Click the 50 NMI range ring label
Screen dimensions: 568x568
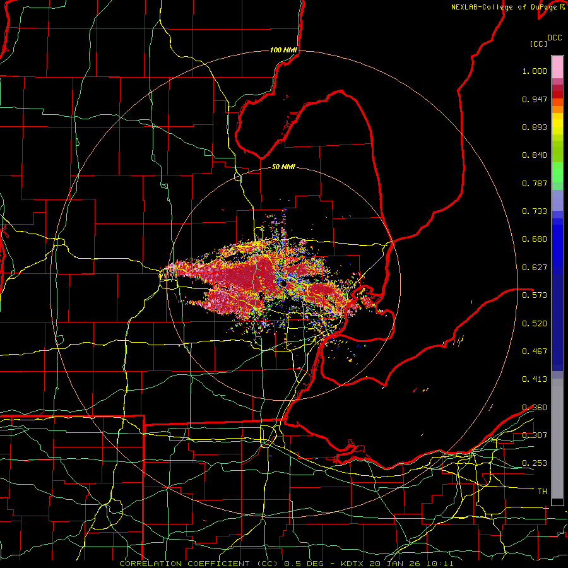[283, 167]
